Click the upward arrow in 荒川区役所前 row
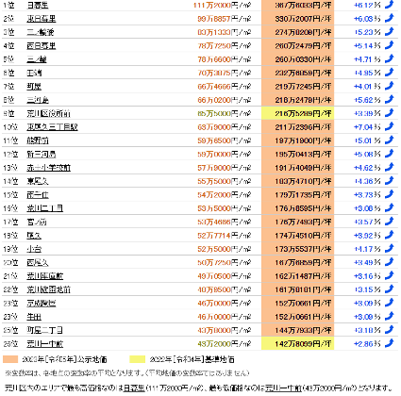401x396 pixels. 390,113
